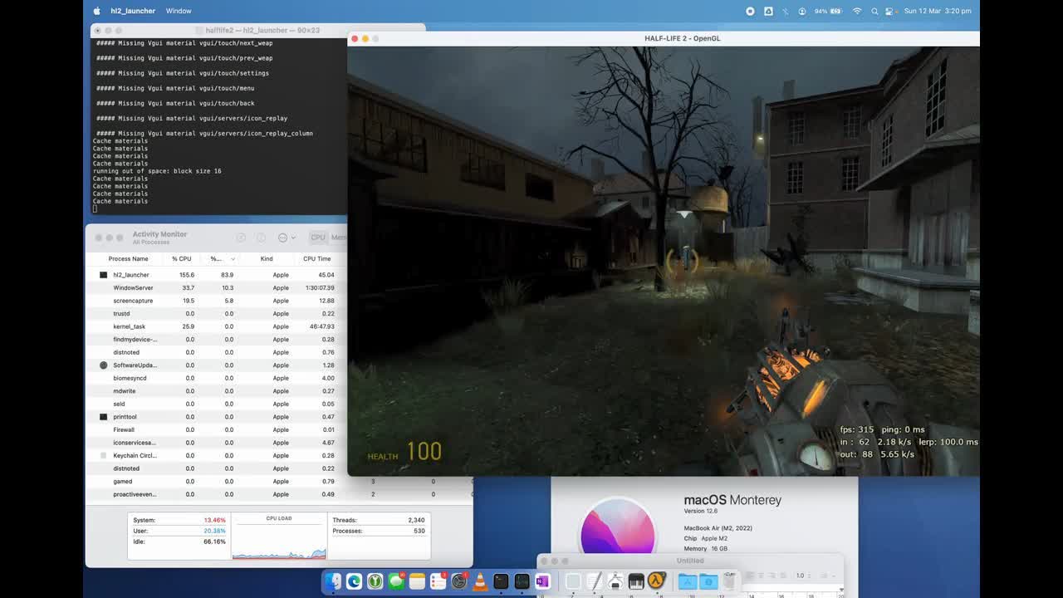1063x598 pixels.
Task: Click the hl2_launcher process icon
Action: 103,275
